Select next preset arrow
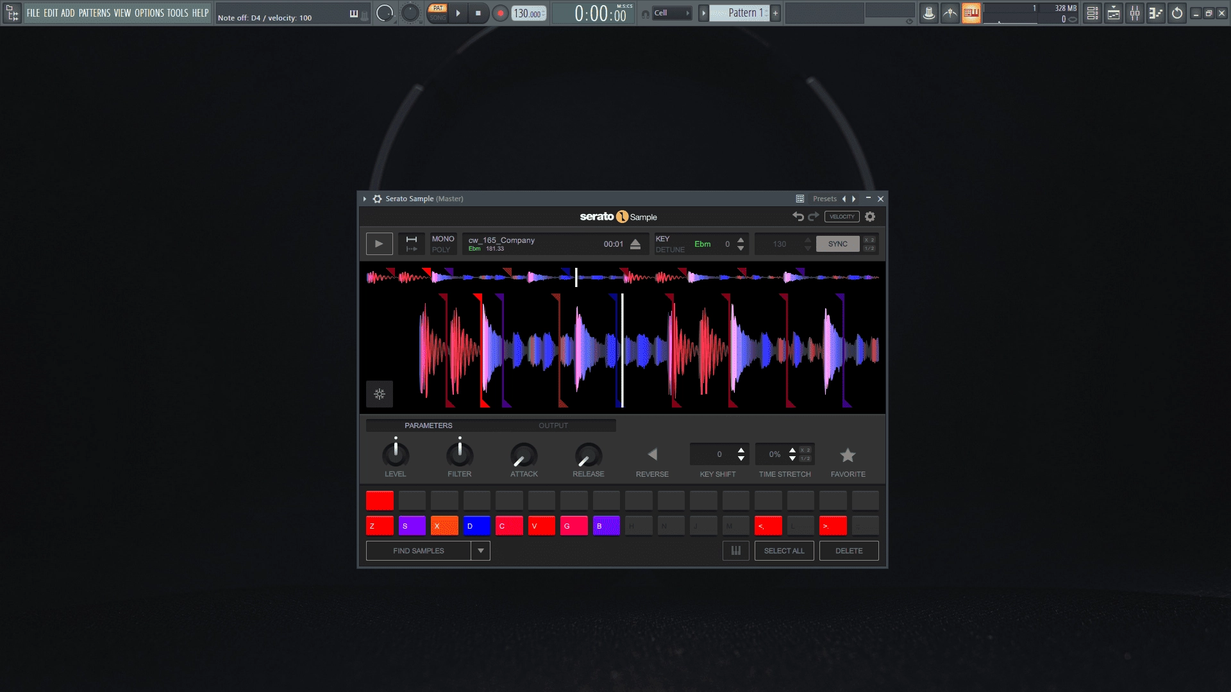Image resolution: width=1231 pixels, height=692 pixels. click(854, 199)
